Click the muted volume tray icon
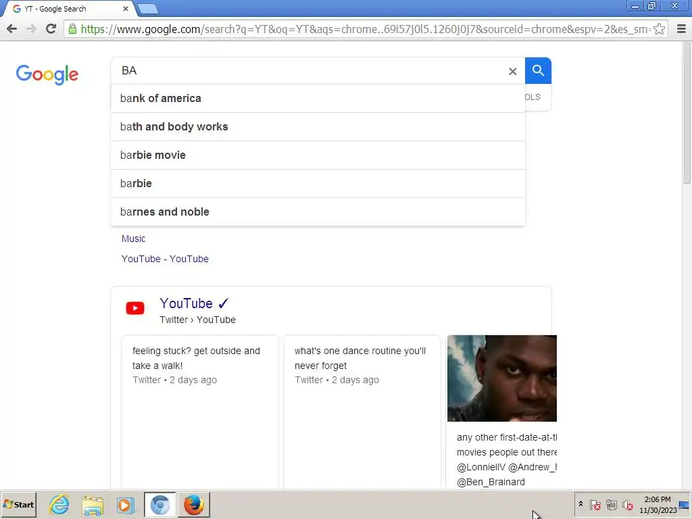 628,504
